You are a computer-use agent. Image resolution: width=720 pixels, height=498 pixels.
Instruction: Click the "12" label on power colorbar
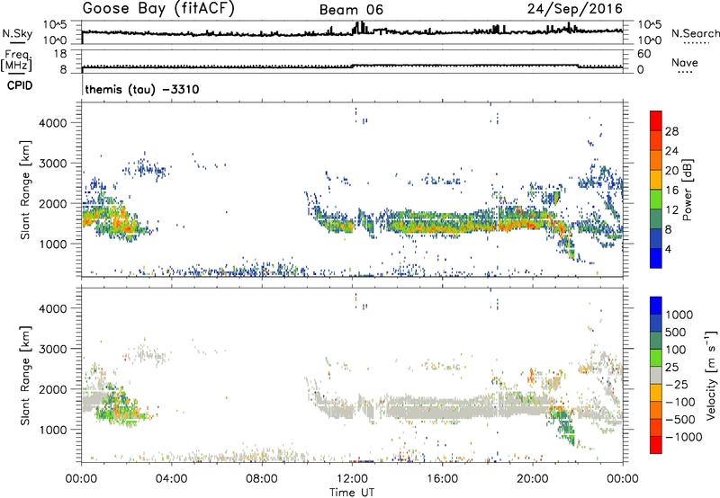pos(671,210)
